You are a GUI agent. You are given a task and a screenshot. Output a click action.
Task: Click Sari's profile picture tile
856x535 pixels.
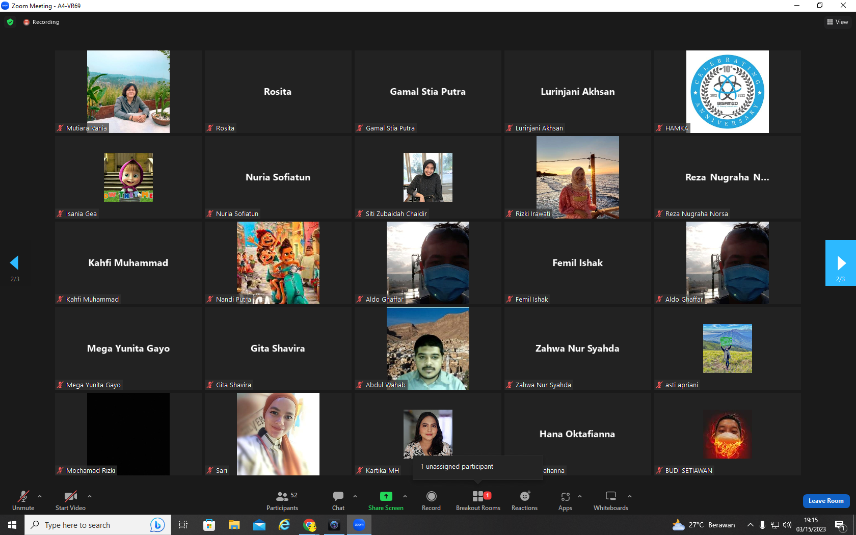(278, 434)
